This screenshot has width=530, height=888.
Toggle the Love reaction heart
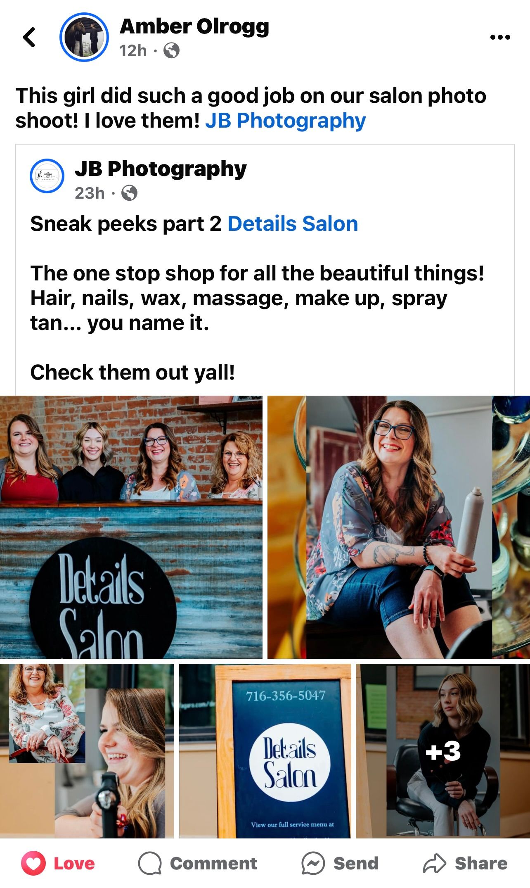click(33, 864)
